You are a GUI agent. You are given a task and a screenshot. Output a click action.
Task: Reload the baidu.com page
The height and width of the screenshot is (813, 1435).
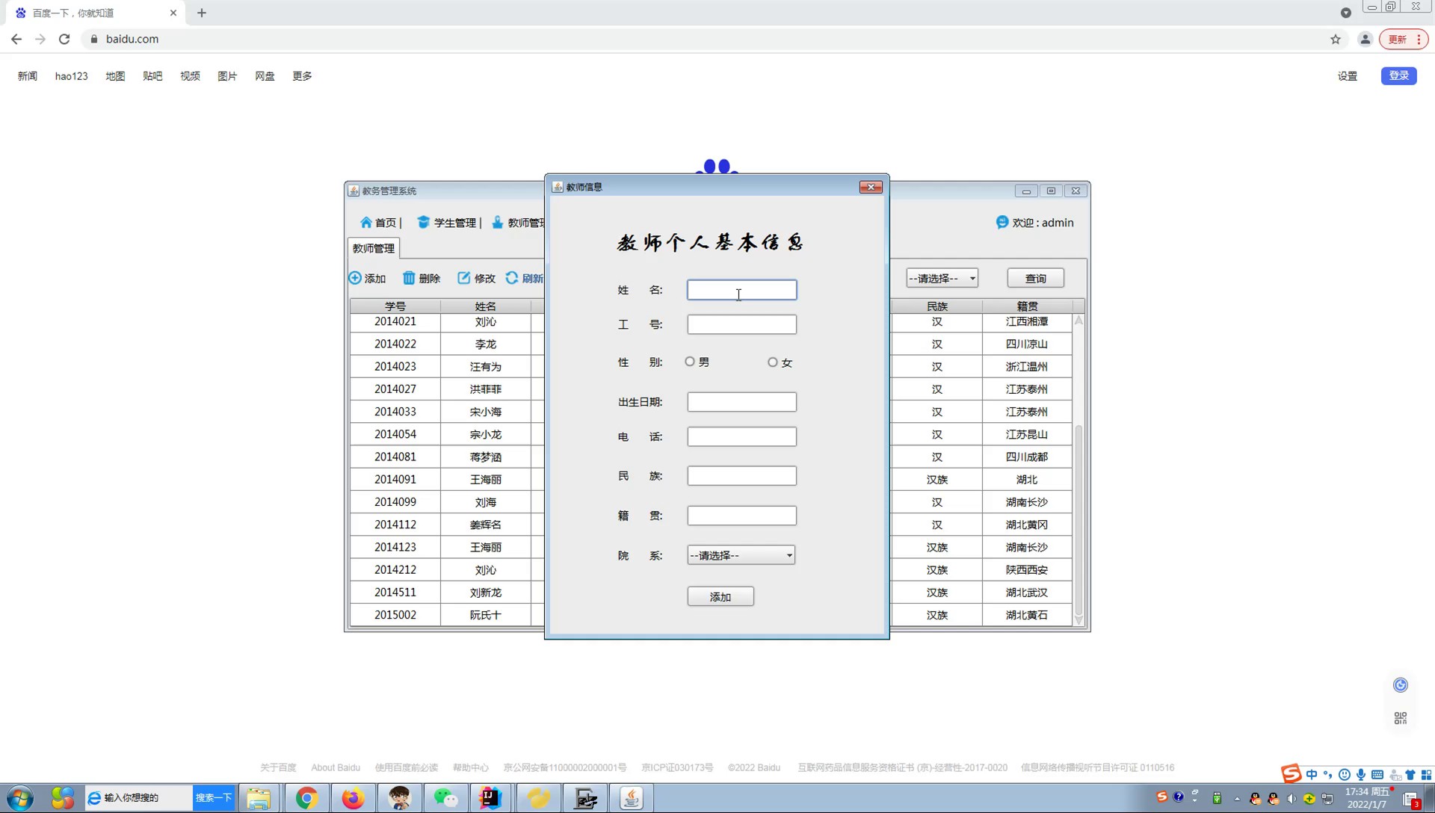point(64,39)
